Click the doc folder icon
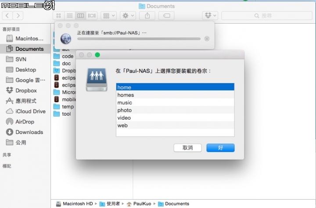Image resolution: width=316 pixels, height=208 pixels. point(57,63)
